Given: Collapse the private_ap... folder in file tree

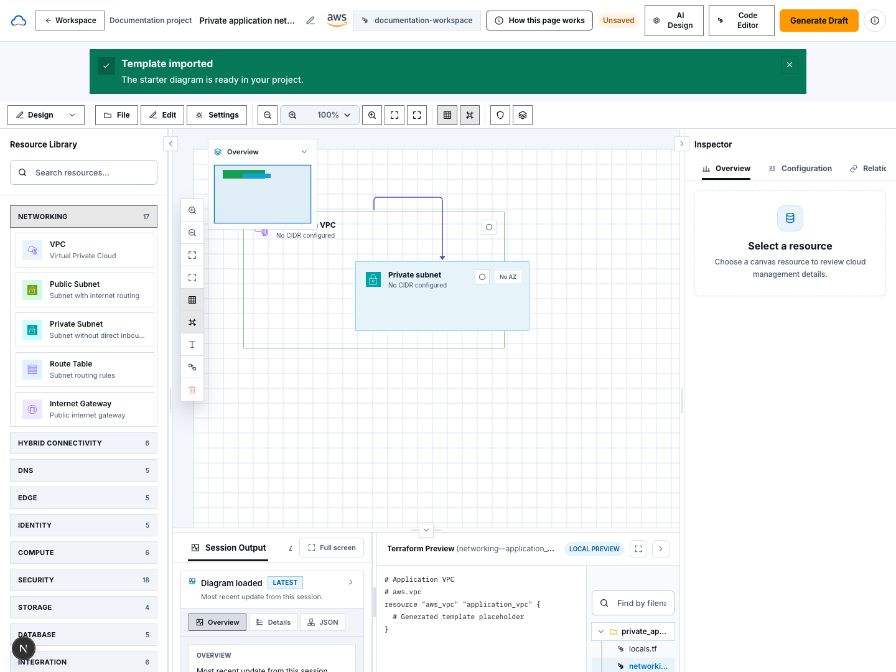Looking at the screenshot, I should pyautogui.click(x=601, y=632).
